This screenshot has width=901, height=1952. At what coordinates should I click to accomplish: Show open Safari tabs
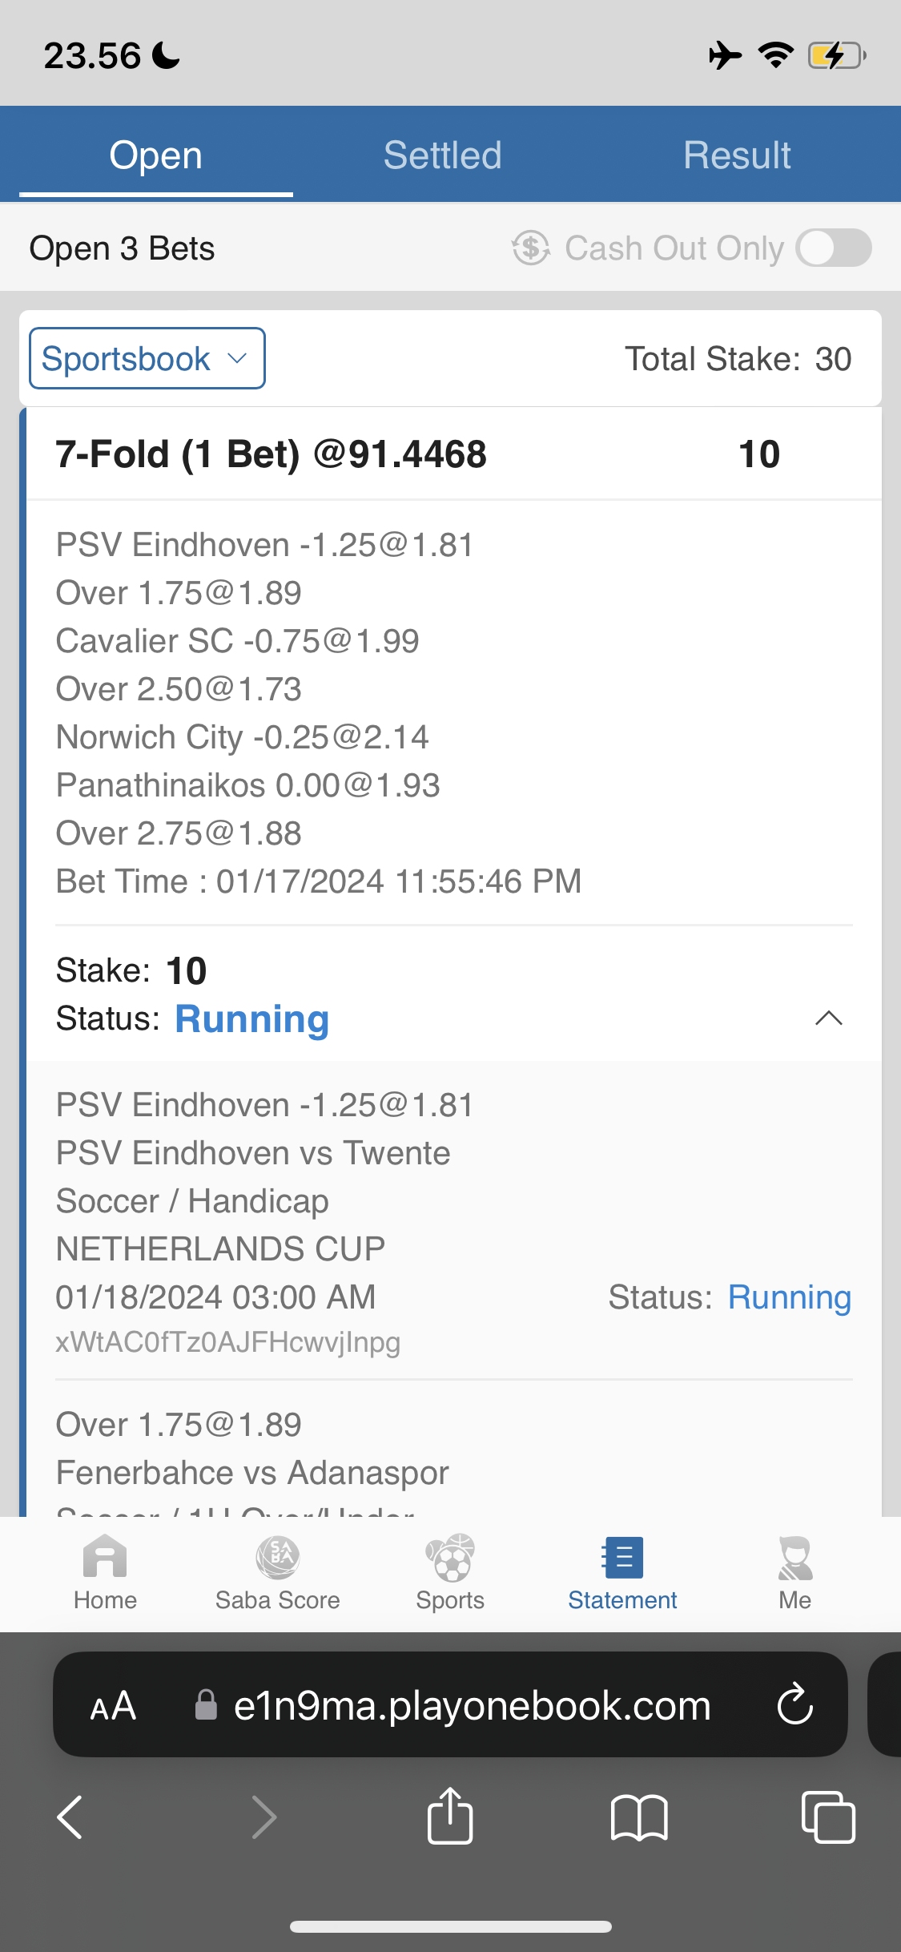click(828, 1817)
